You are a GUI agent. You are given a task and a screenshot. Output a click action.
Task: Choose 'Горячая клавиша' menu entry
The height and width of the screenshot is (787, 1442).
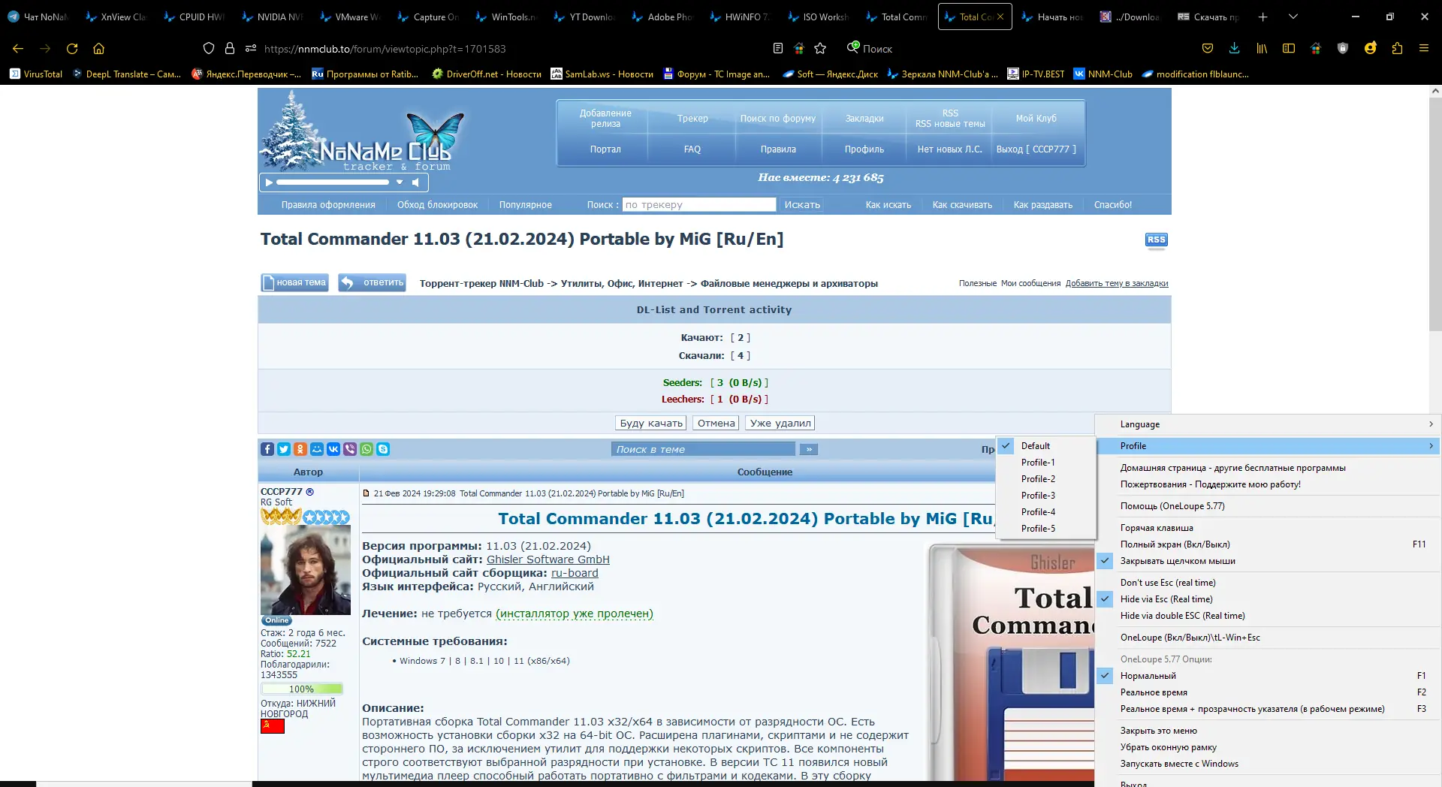coord(1269,528)
